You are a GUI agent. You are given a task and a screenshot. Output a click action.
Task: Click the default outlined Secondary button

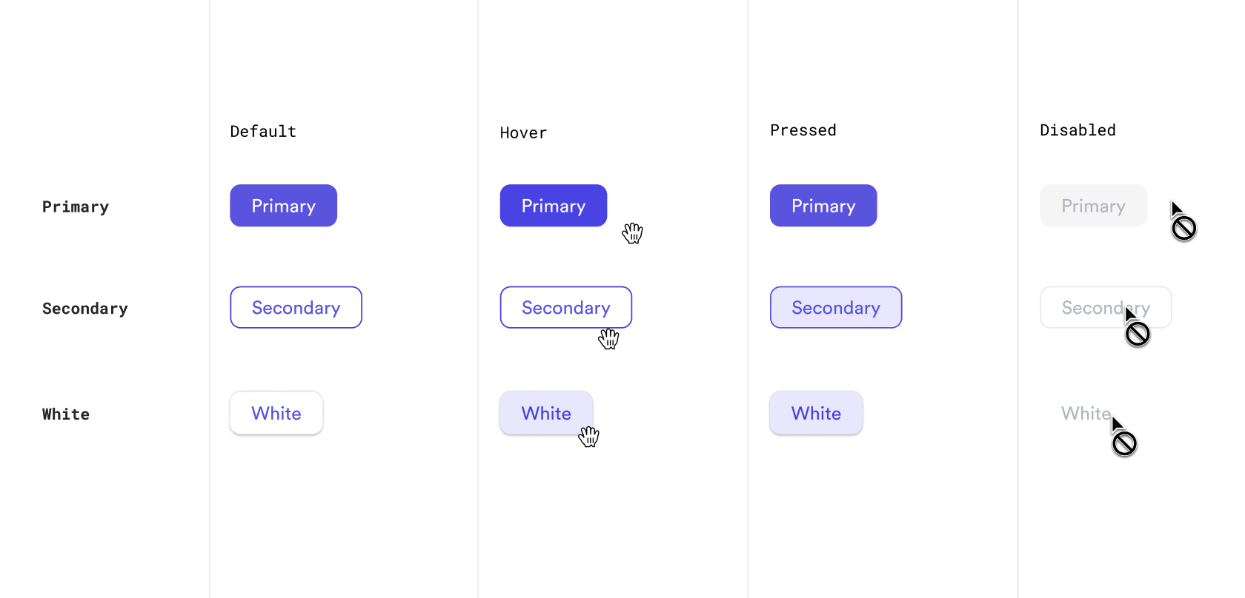point(296,307)
